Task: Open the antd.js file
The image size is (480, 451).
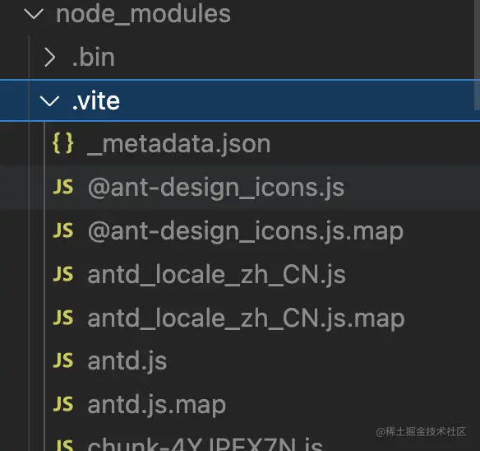Action: (x=127, y=361)
